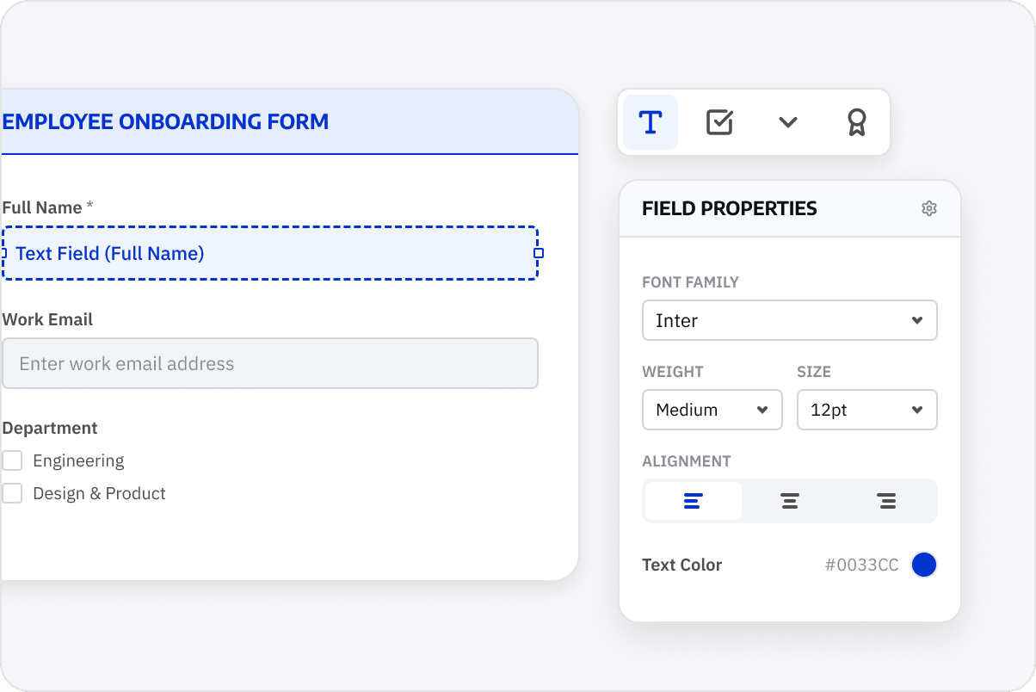Open the Weight dropdown showing Medium
The image size is (1036, 692).
pos(712,410)
